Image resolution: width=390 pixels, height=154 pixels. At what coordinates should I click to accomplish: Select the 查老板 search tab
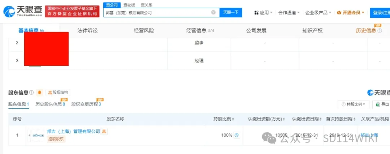129,5
